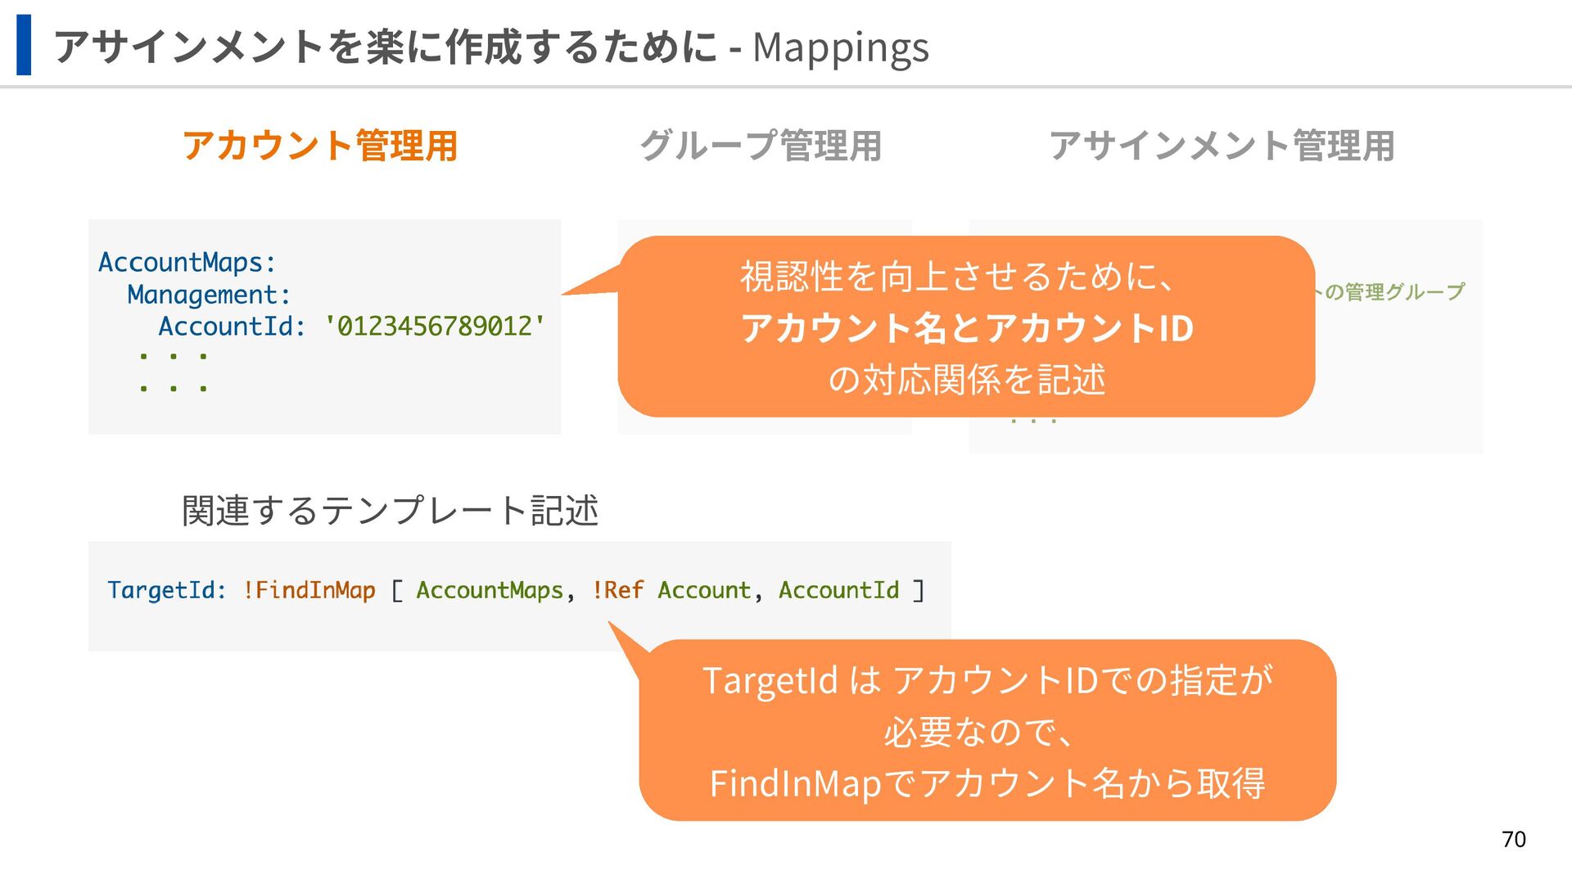Click the の管理グループ green comment text

pyautogui.click(x=1394, y=292)
